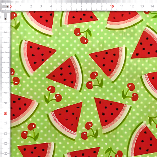Click the red 0 on the top ruler
This screenshot has height=157, width=157.
[x=11, y=6]
